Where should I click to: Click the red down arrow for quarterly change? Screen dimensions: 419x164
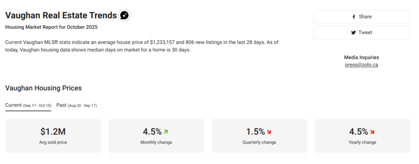tap(269, 132)
